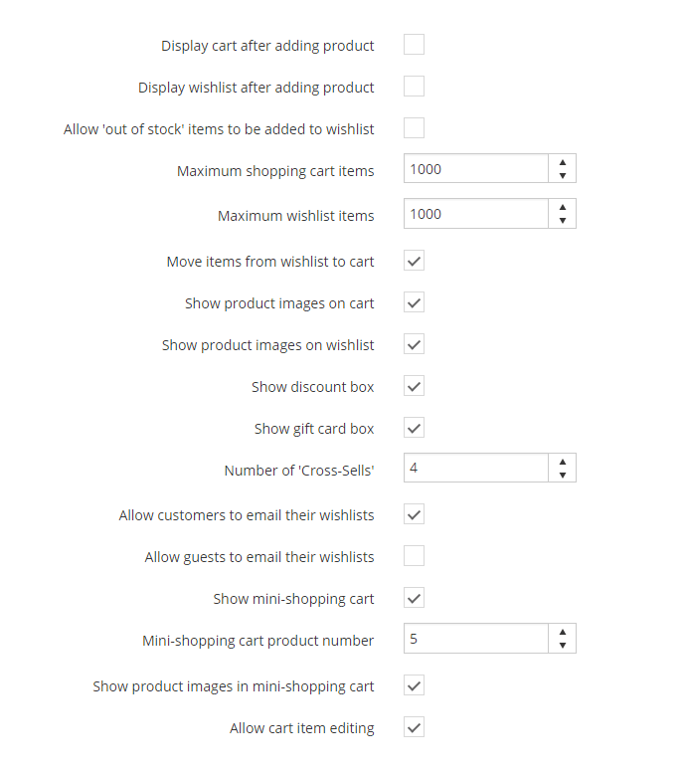This screenshot has width=684, height=773.
Task: Uncheck Move items from wishlist to cart
Action: click(414, 261)
